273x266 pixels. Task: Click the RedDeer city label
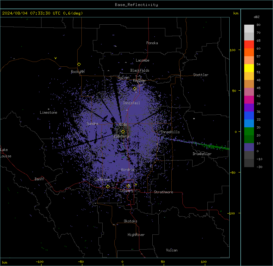(139, 81)
